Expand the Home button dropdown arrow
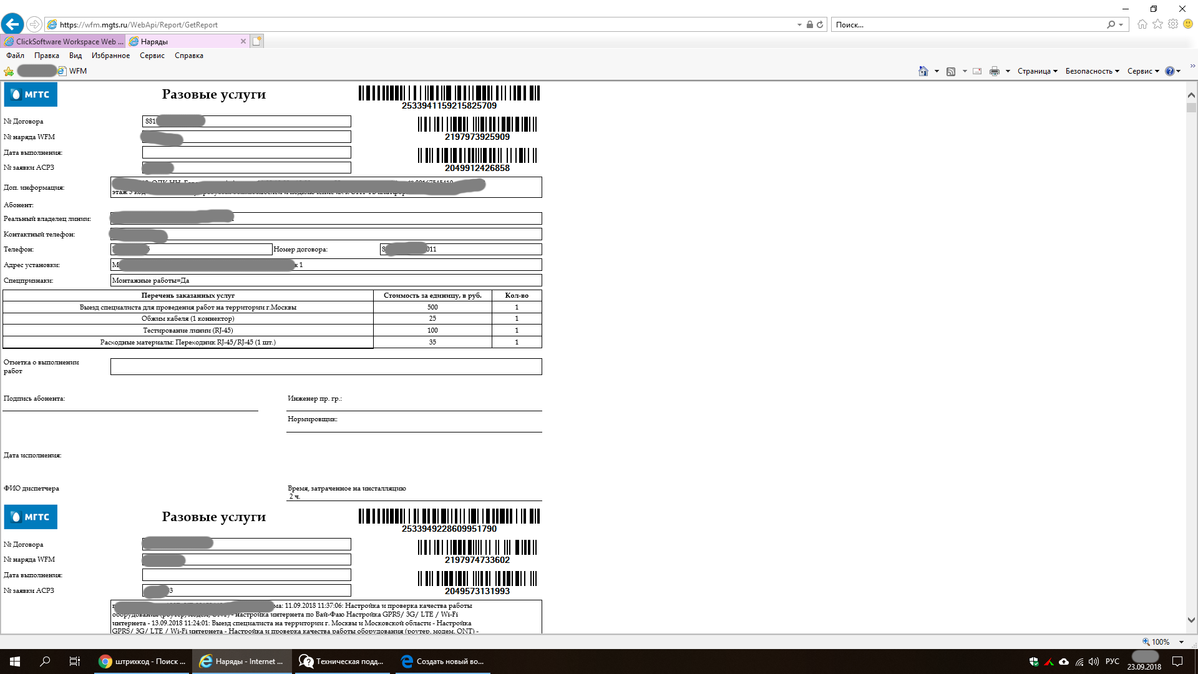1198x674 pixels. (x=937, y=71)
